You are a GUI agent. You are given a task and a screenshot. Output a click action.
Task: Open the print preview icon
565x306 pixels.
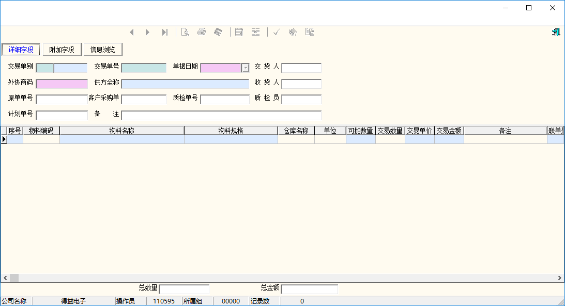coord(185,33)
